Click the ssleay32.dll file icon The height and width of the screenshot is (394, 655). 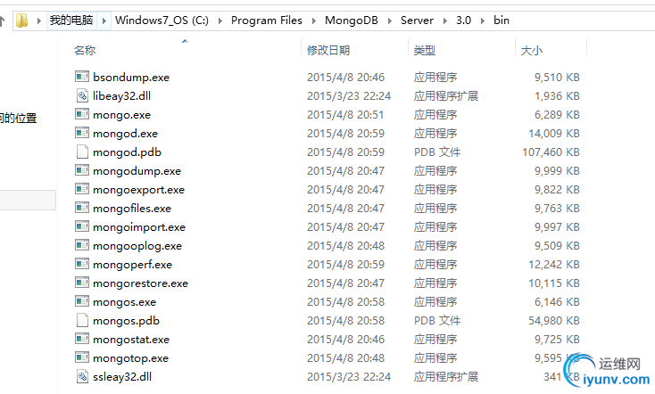(82, 376)
